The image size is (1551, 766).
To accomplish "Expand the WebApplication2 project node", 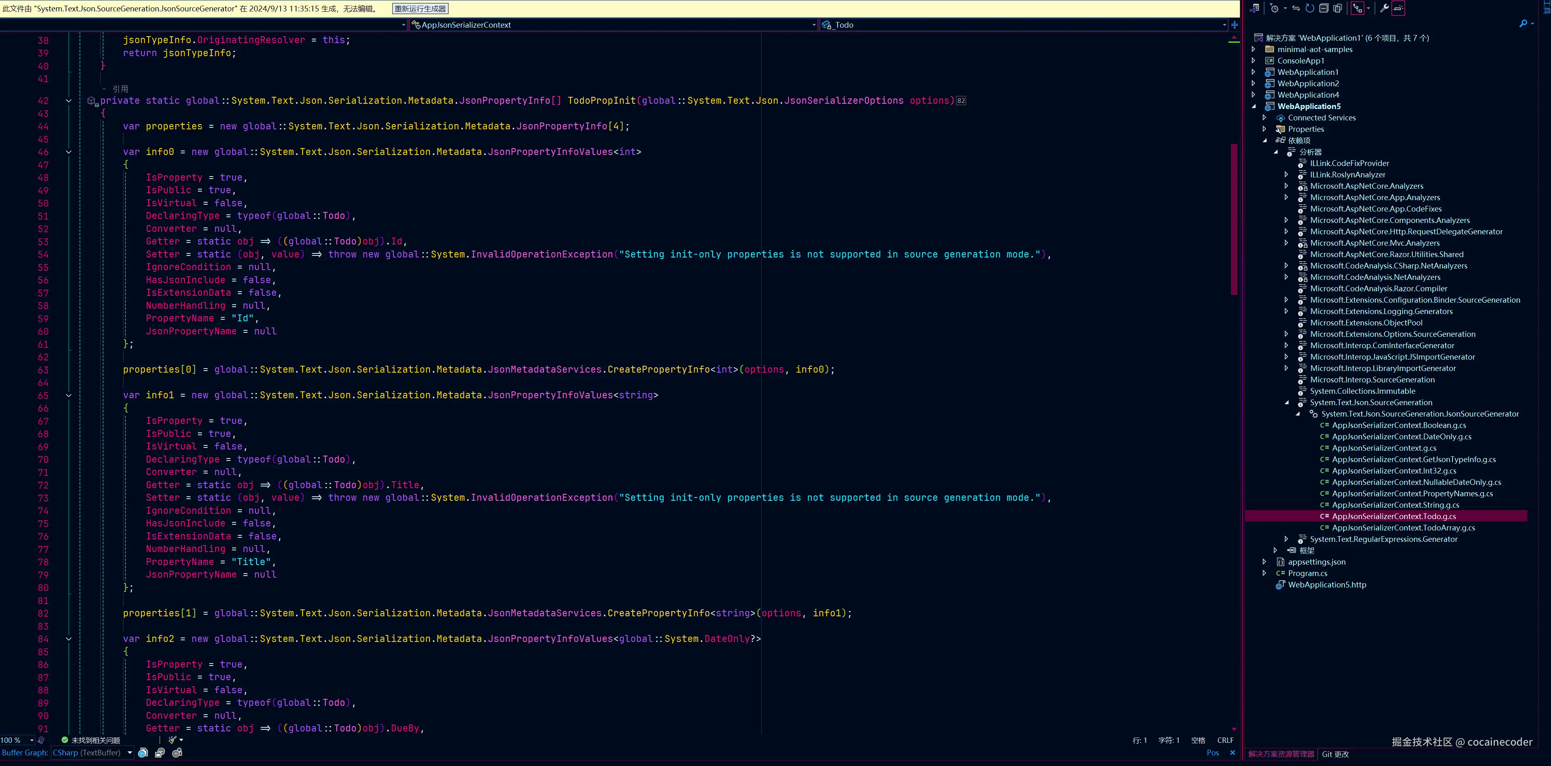I will click(x=1254, y=84).
